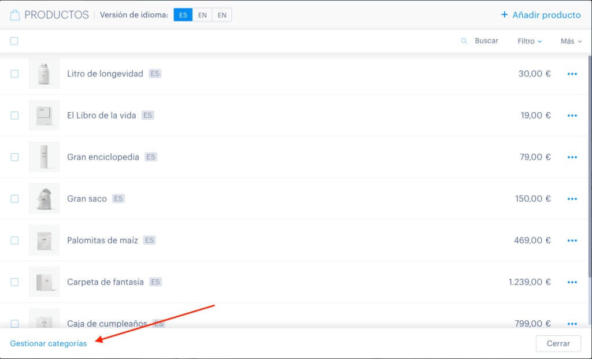Click the Cerrar button
592x359 pixels.
558,343
